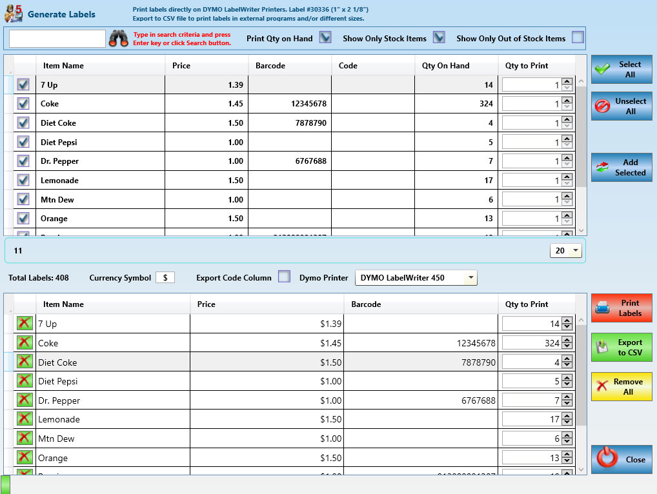Sort top grid by Price header
Image resolution: width=657 pixels, height=494 pixels.
207,65
